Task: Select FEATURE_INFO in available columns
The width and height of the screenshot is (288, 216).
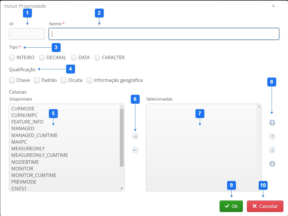Action: point(27,122)
